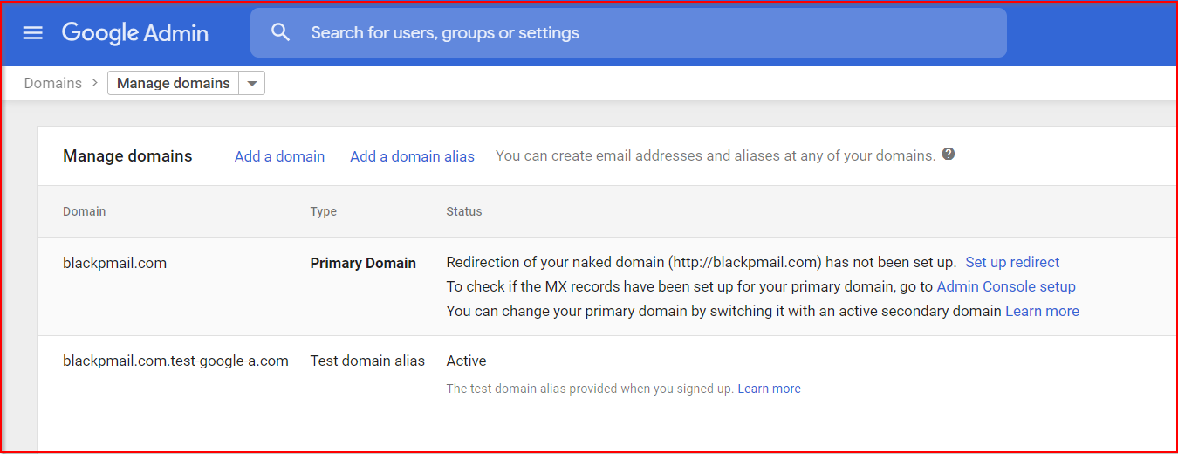Viewport: 1178px width, 454px height.
Task: Select the blackpmail.com domain name
Action: (114, 263)
